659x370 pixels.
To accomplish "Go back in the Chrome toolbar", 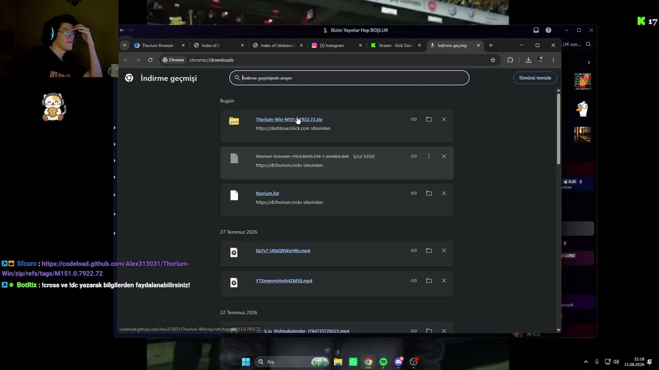I will 126,60.
